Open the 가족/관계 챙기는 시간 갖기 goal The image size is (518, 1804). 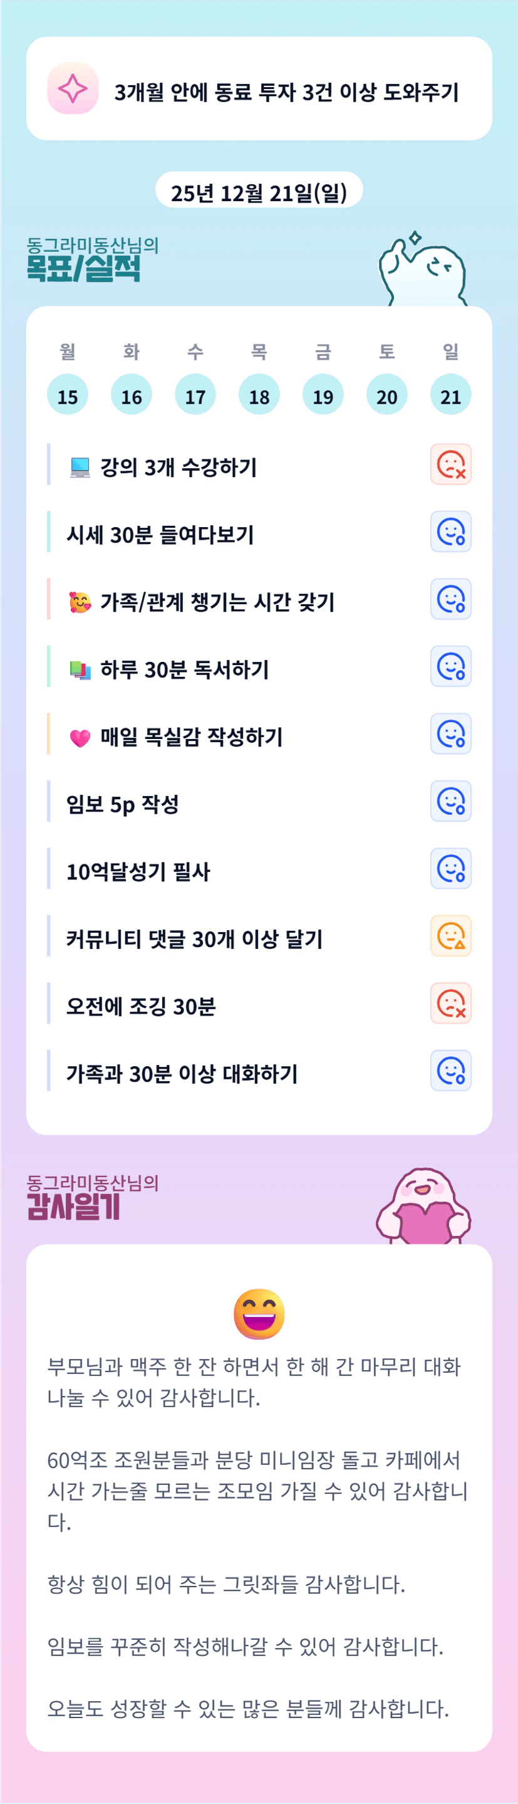tap(217, 602)
